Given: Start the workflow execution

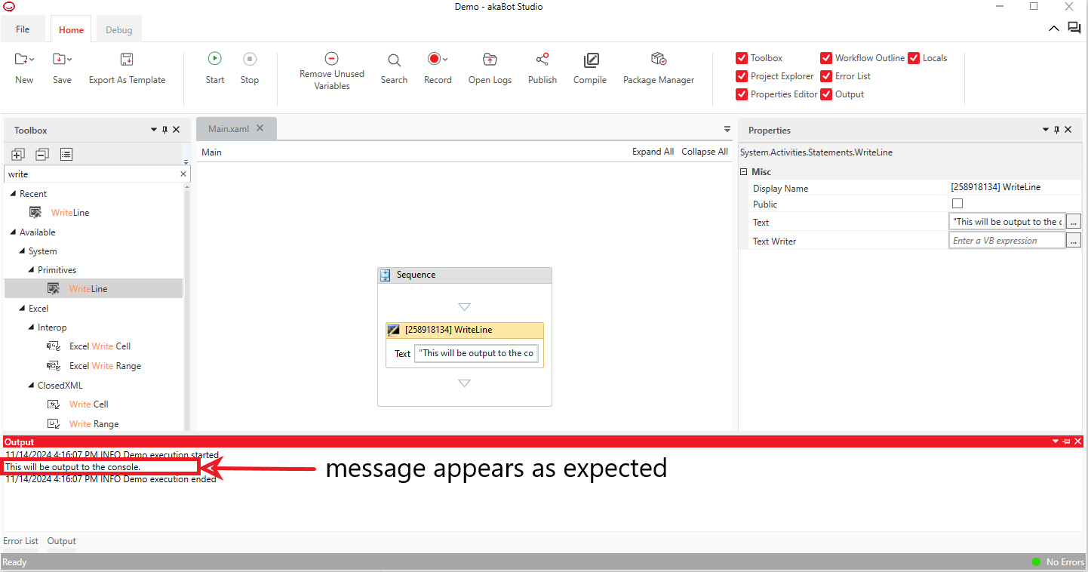Looking at the screenshot, I should coord(215,59).
